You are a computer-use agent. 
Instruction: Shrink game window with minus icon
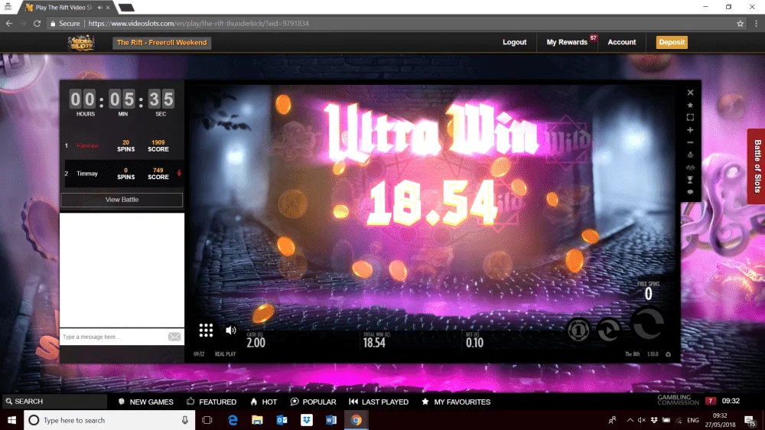(x=690, y=142)
